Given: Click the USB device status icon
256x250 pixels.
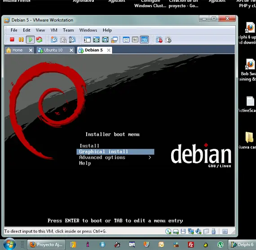Looking at the screenshot, I should click(x=213, y=232).
